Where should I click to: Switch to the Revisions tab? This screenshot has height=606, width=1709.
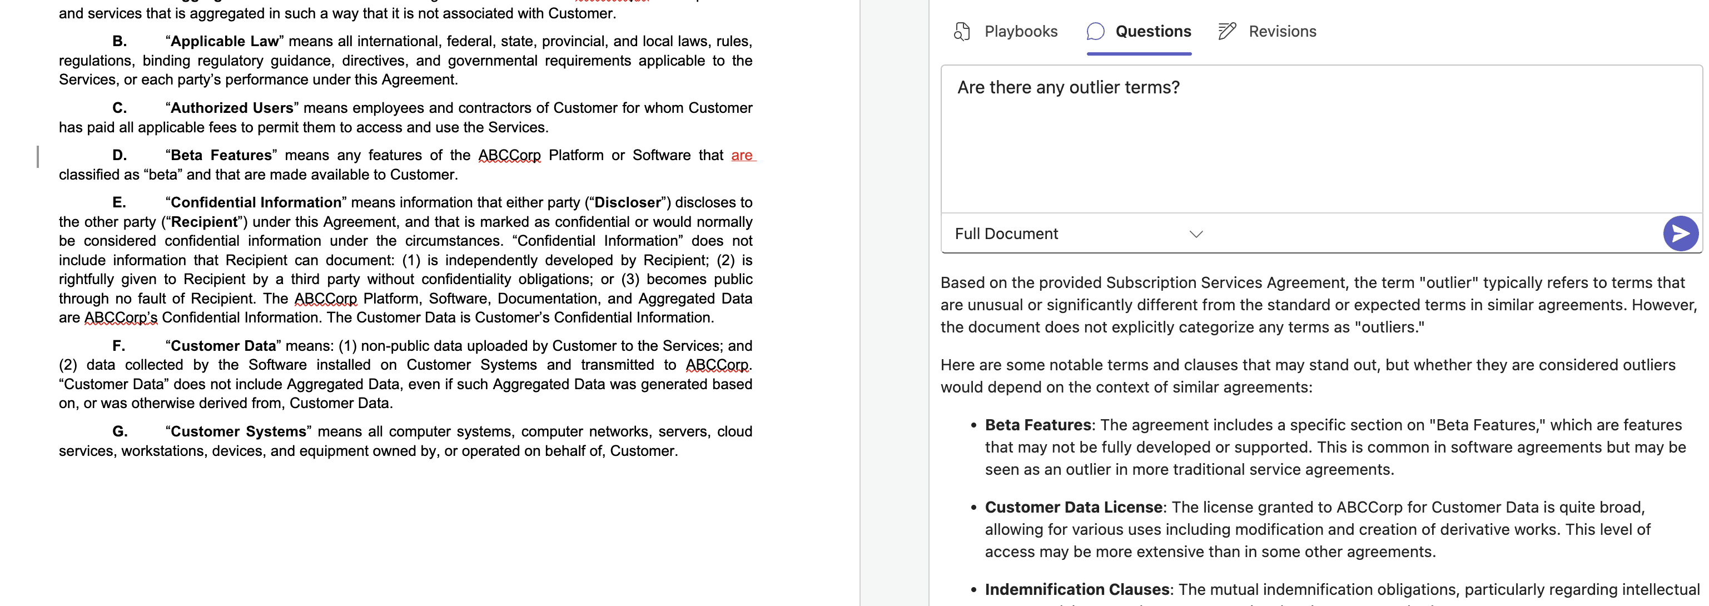click(x=1282, y=31)
